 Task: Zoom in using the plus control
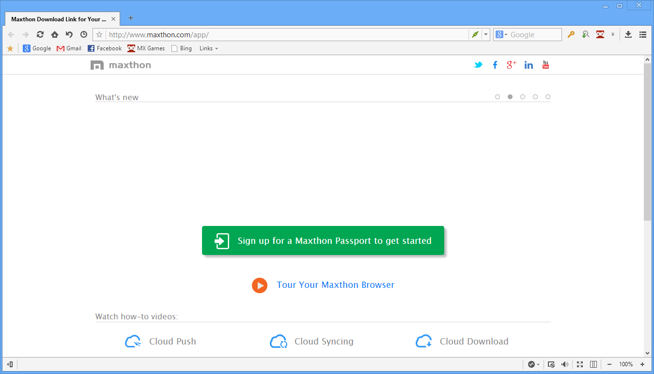point(643,364)
